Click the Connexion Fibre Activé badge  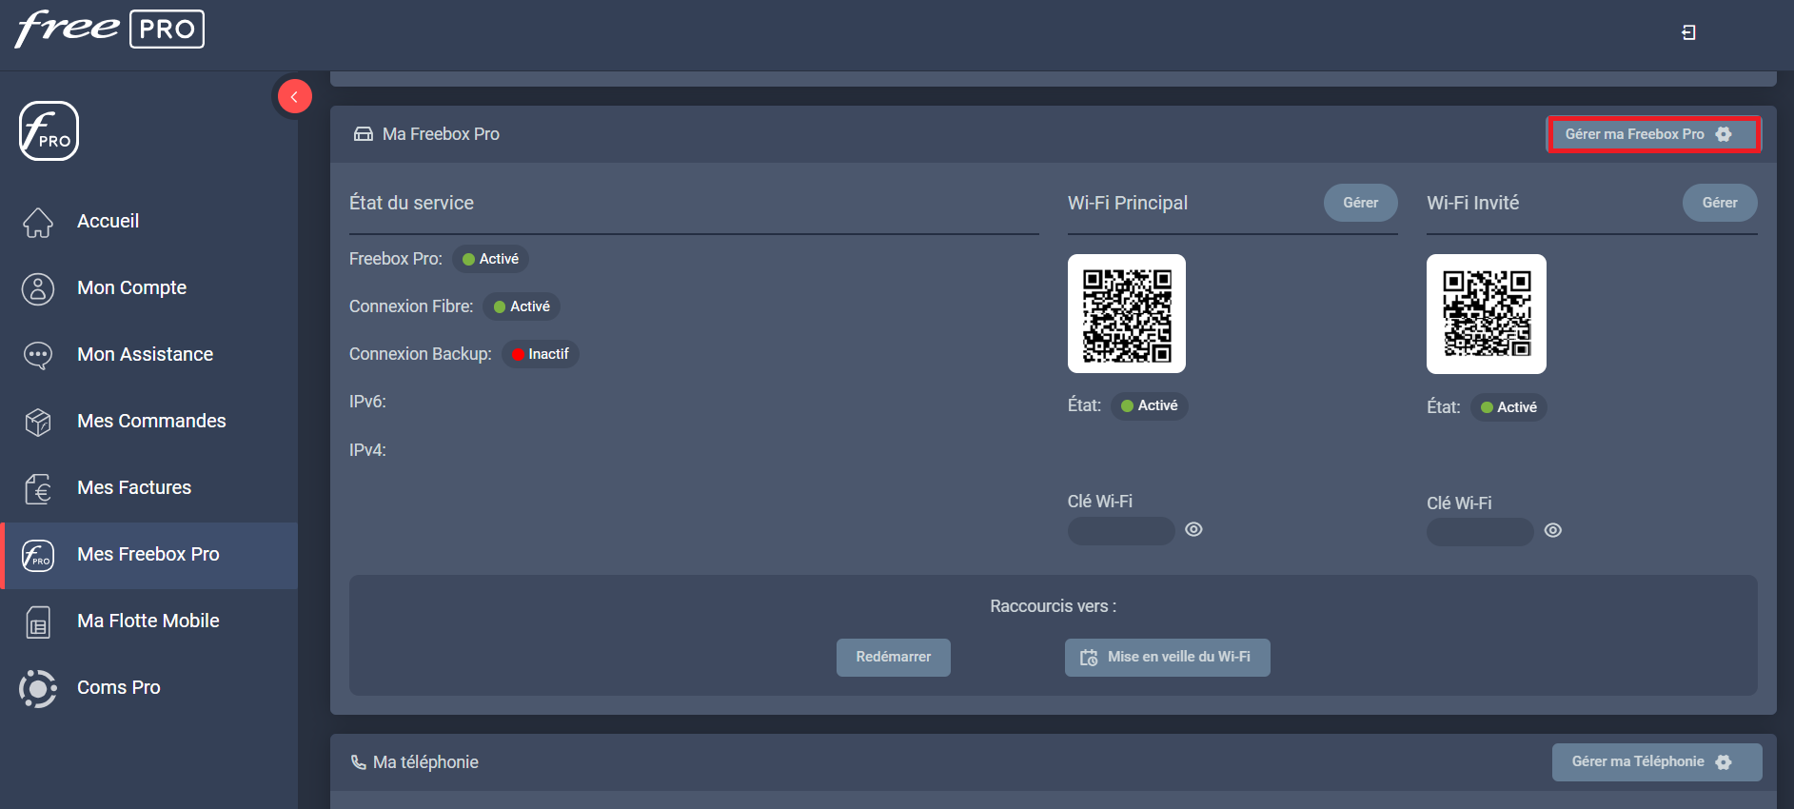click(522, 306)
